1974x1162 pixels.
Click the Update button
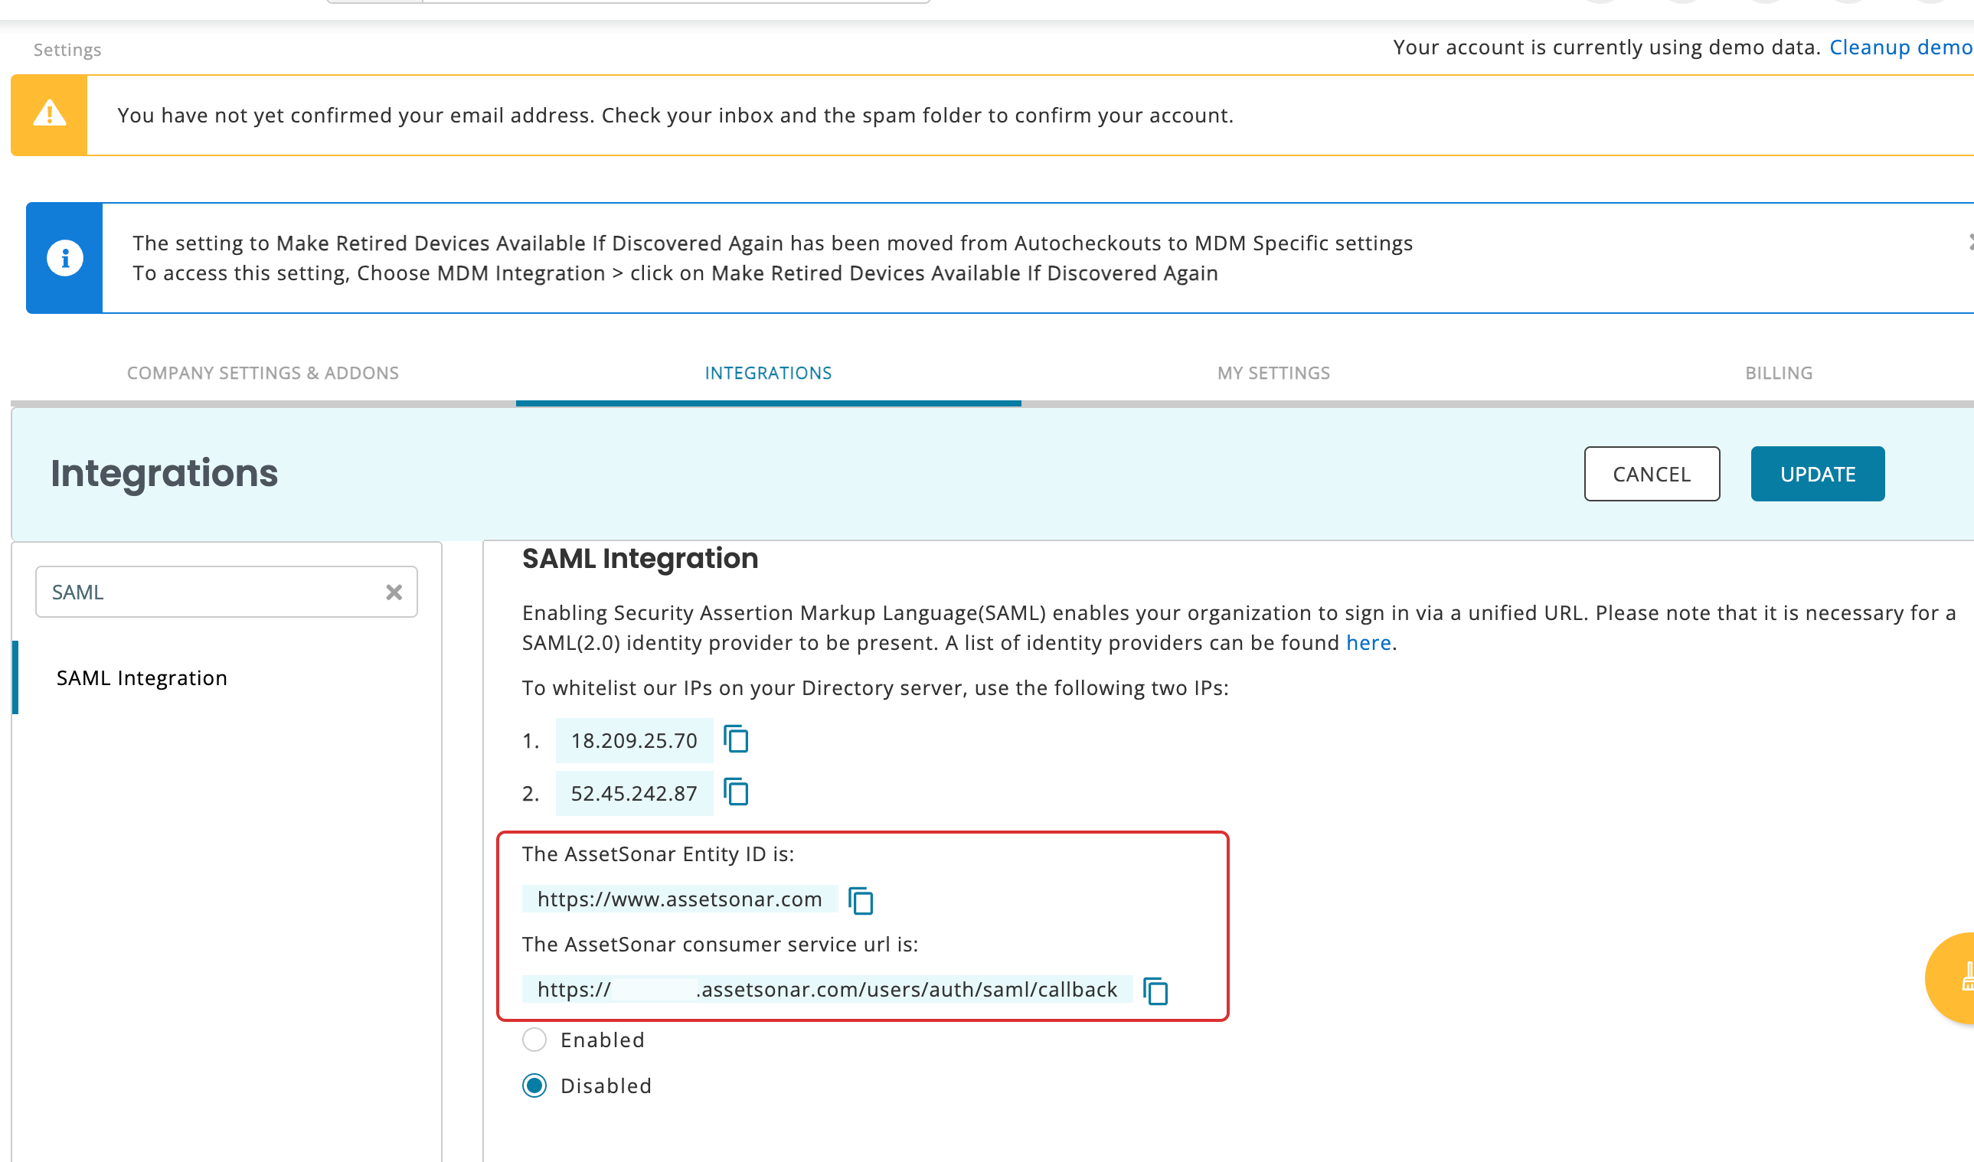pos(1817,474)
